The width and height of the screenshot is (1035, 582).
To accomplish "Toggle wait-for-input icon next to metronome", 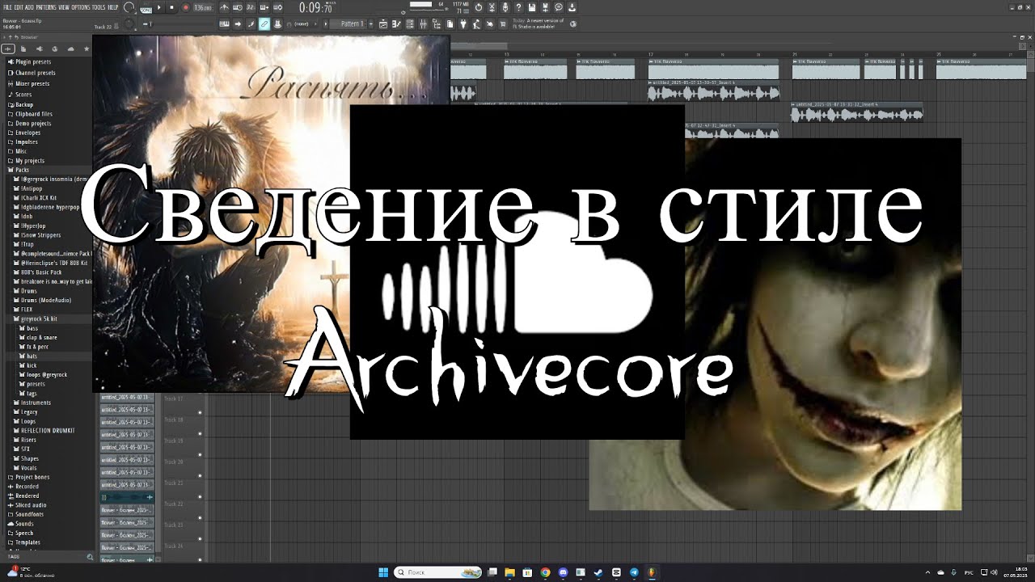I will (238, 7).
